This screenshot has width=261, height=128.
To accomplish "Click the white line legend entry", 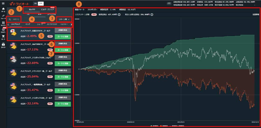I will [x=177, y=126].
